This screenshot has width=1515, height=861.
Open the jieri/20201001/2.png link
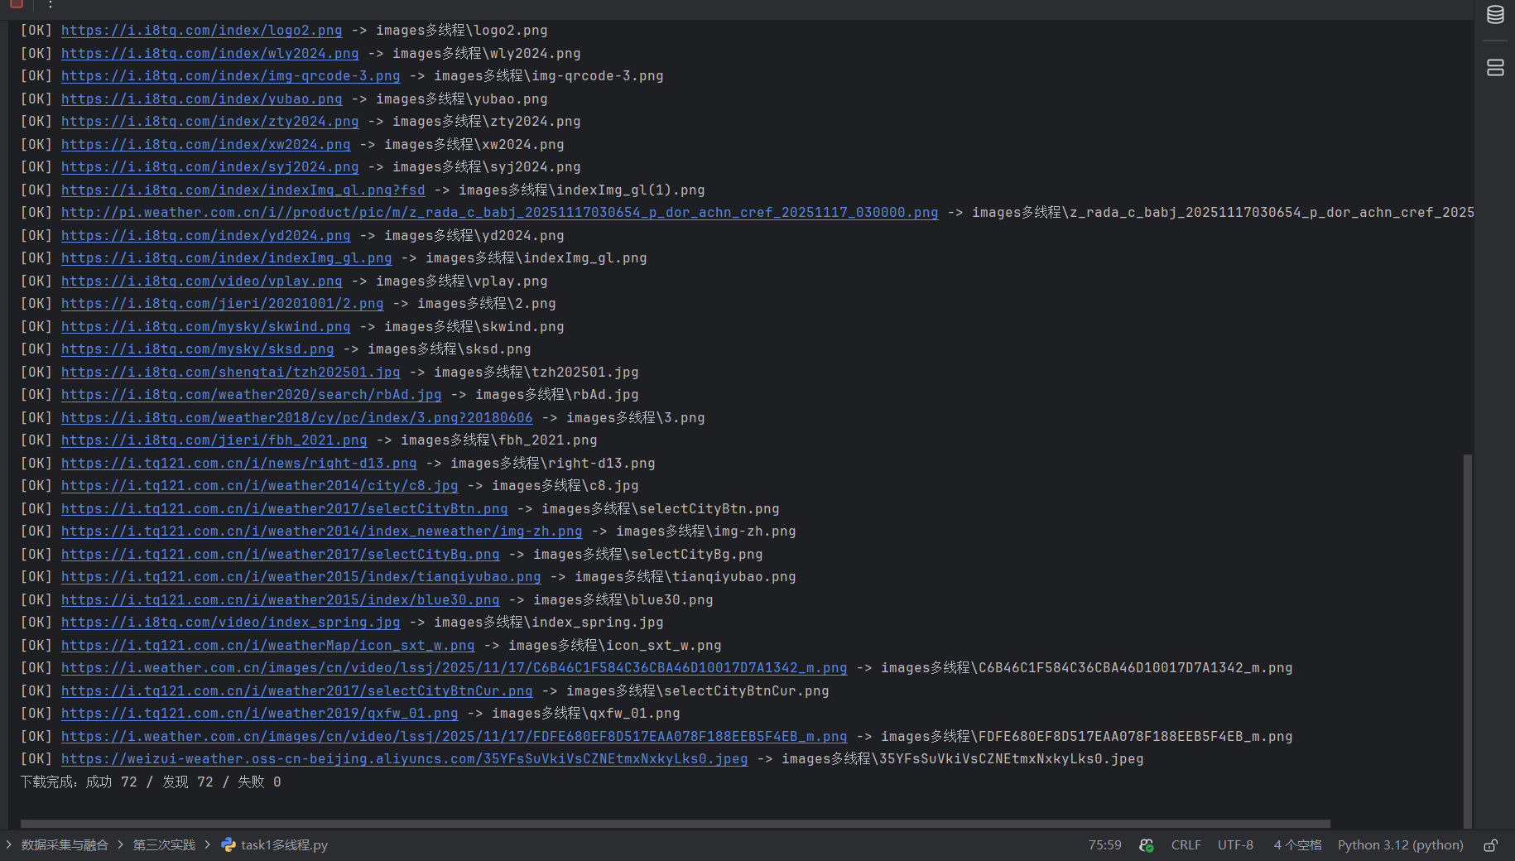222,304
